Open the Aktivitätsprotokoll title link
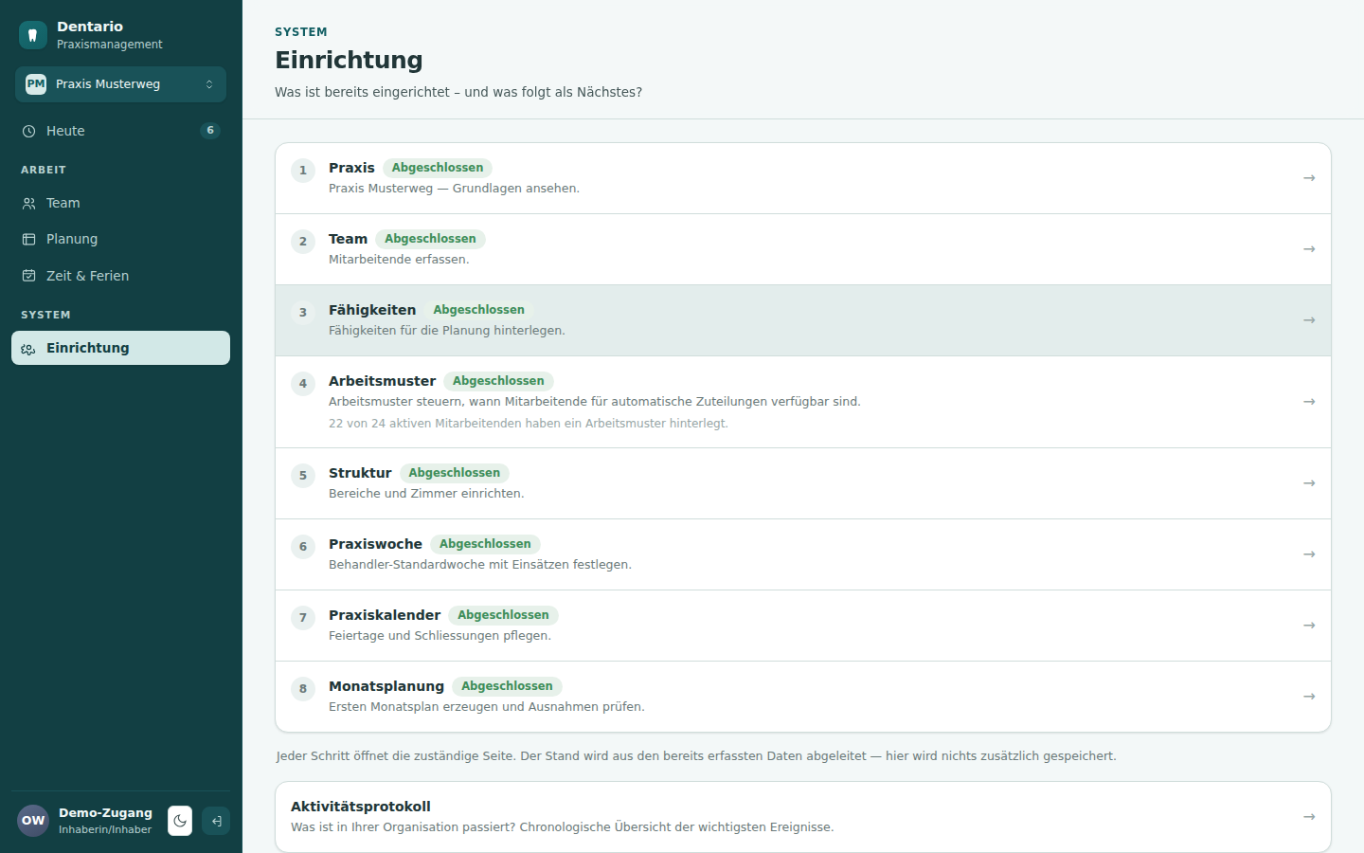 (361, 807)
